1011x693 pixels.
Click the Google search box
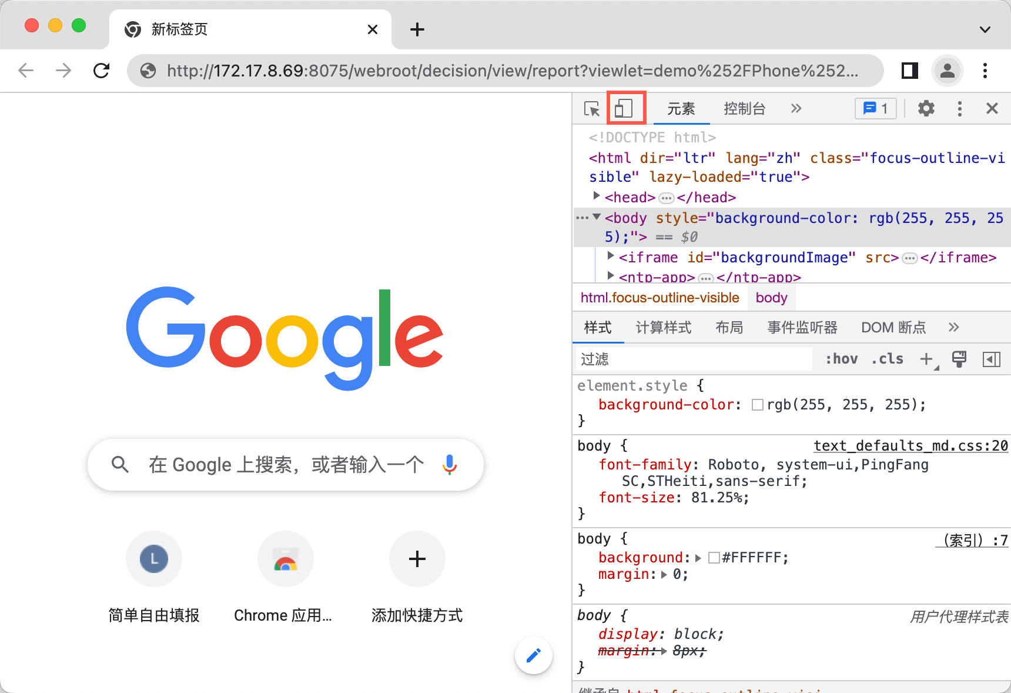point(286,465)
